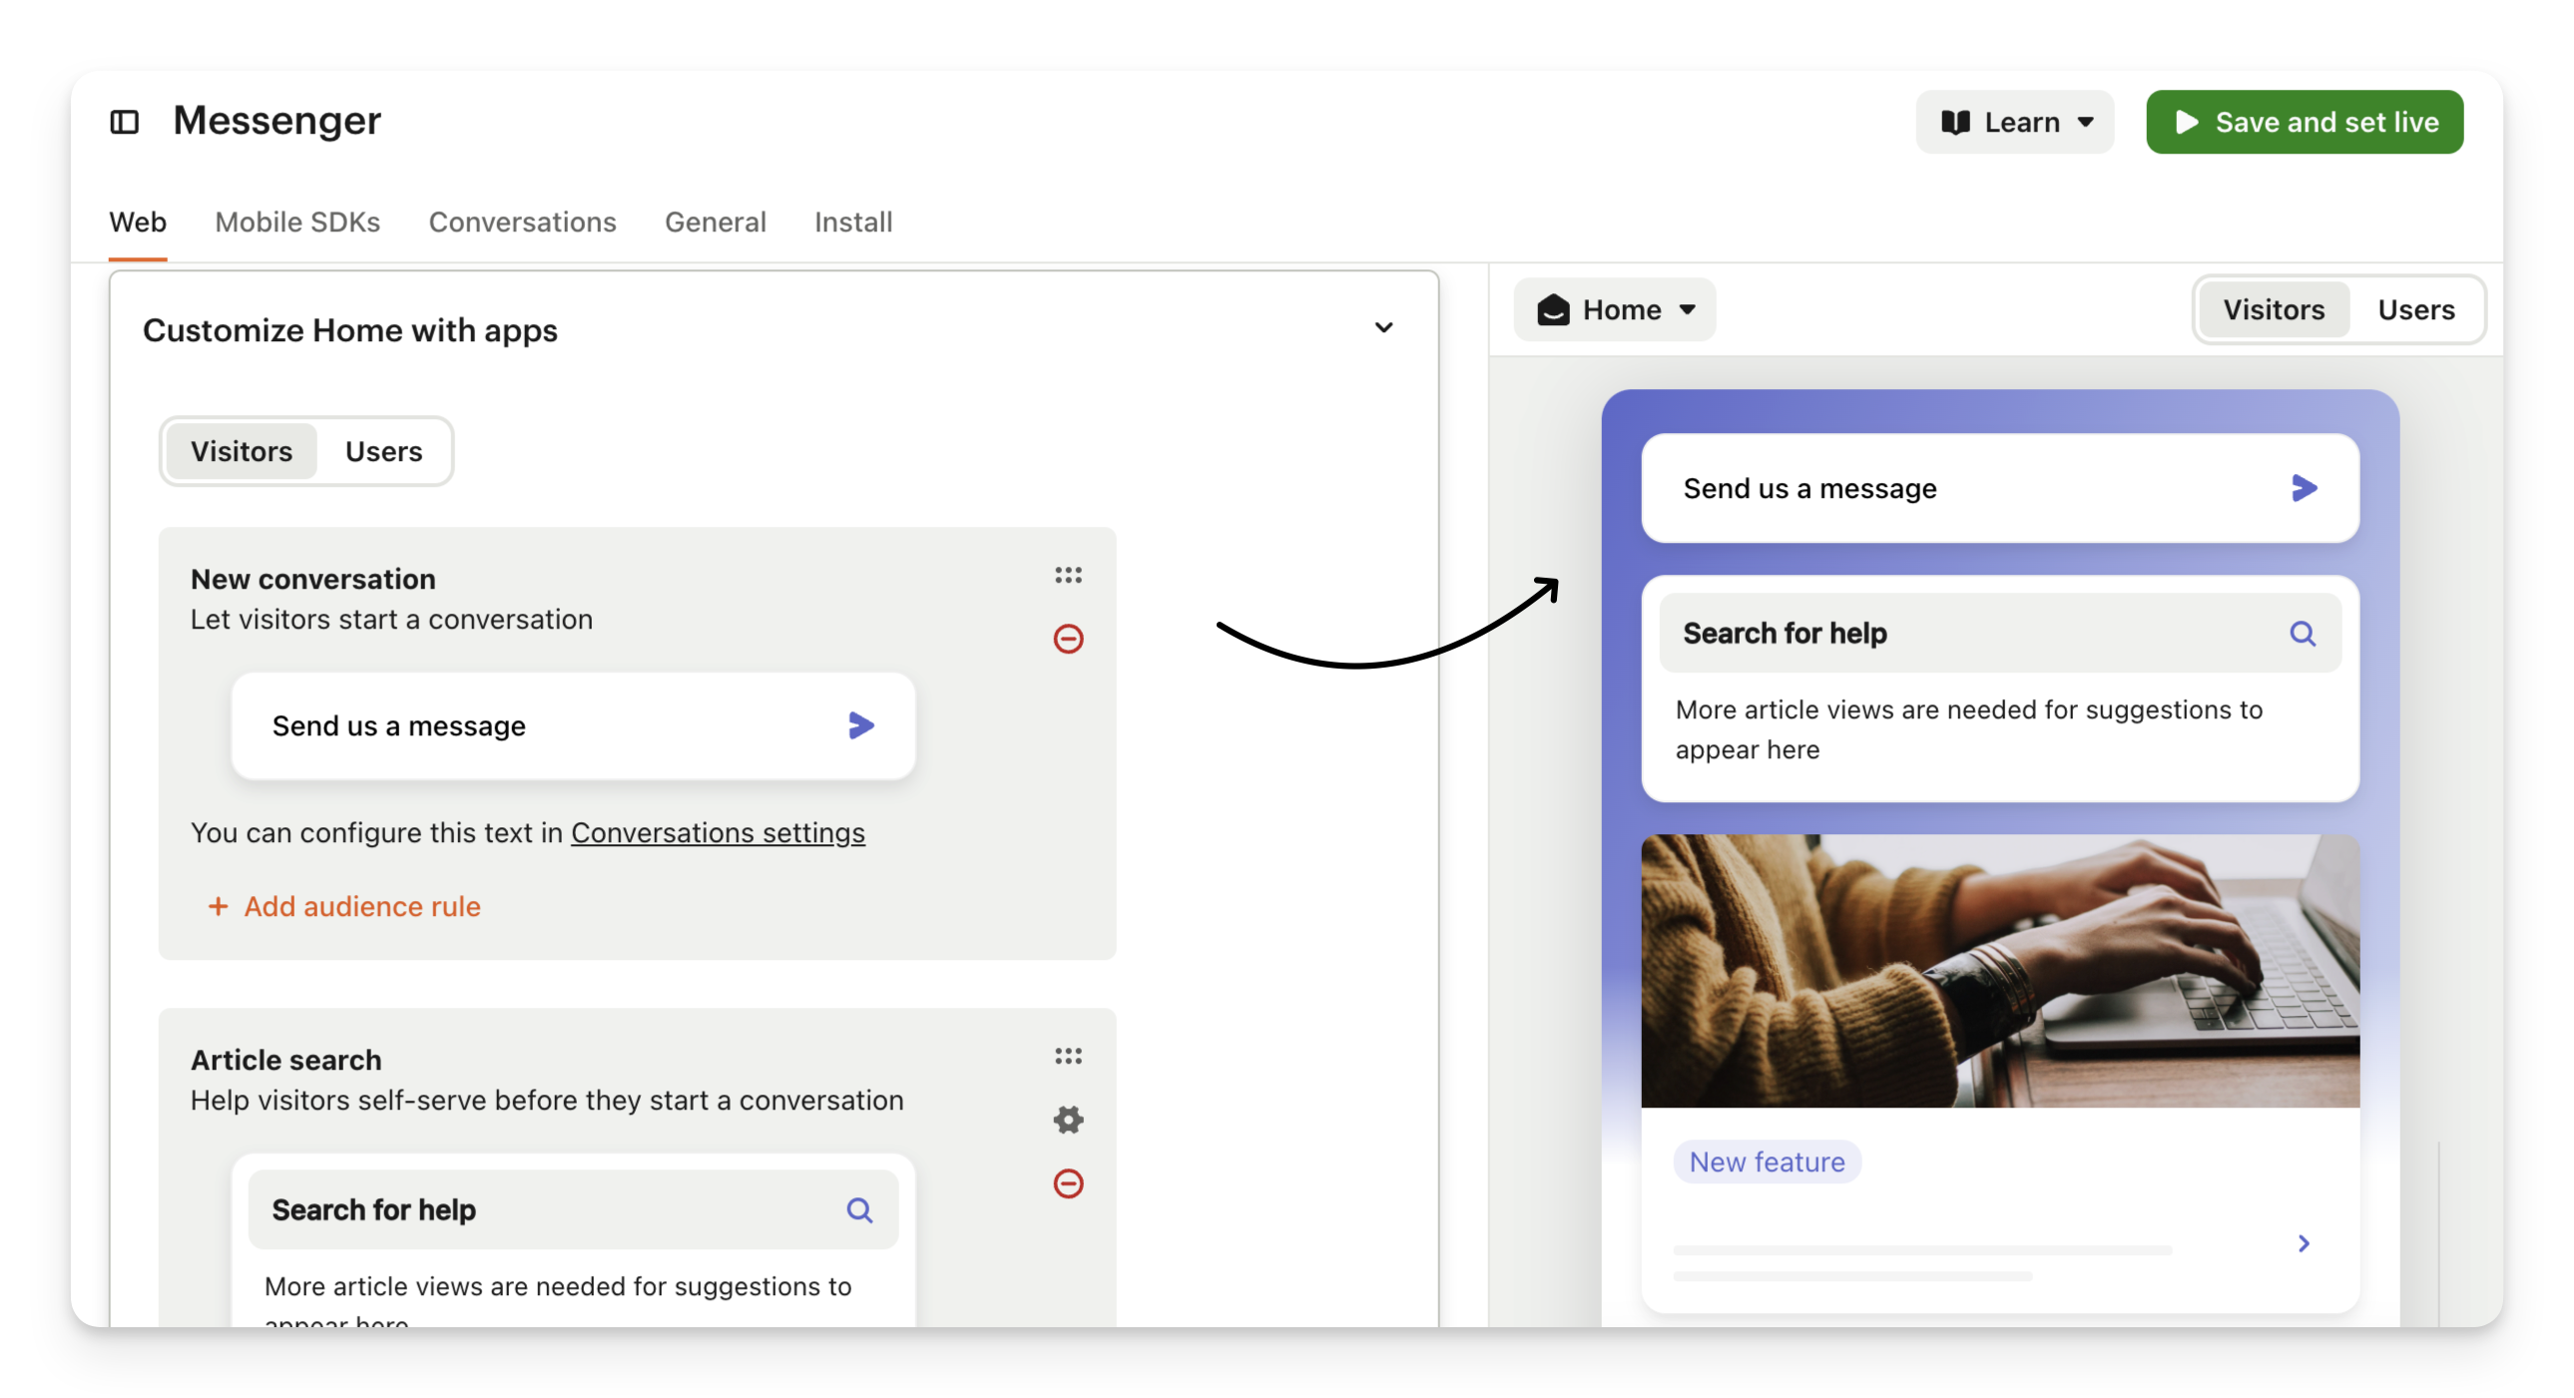The width and height of the screenshot is (2574, 1398).
Task: Click Add audience rule
Action: click(x=344, y=906)
